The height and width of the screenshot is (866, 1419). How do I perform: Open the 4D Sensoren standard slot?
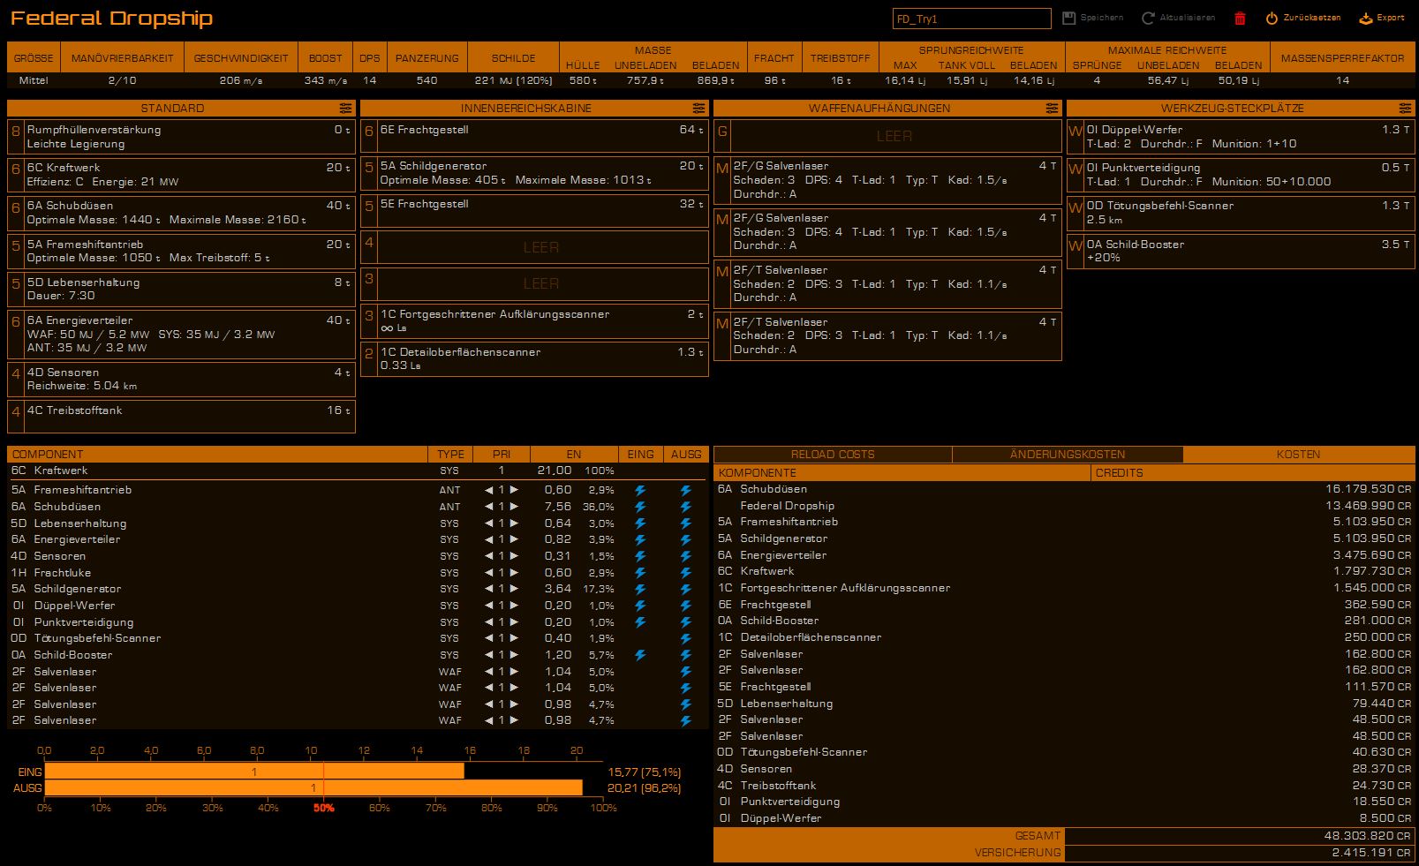(x=181, y=379)
